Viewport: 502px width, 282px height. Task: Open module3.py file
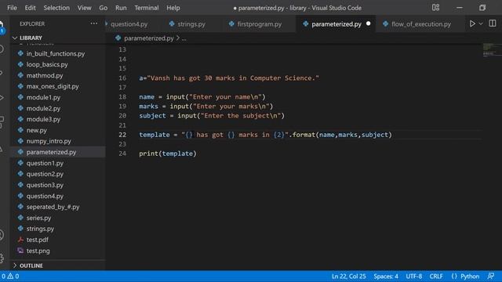43,119
